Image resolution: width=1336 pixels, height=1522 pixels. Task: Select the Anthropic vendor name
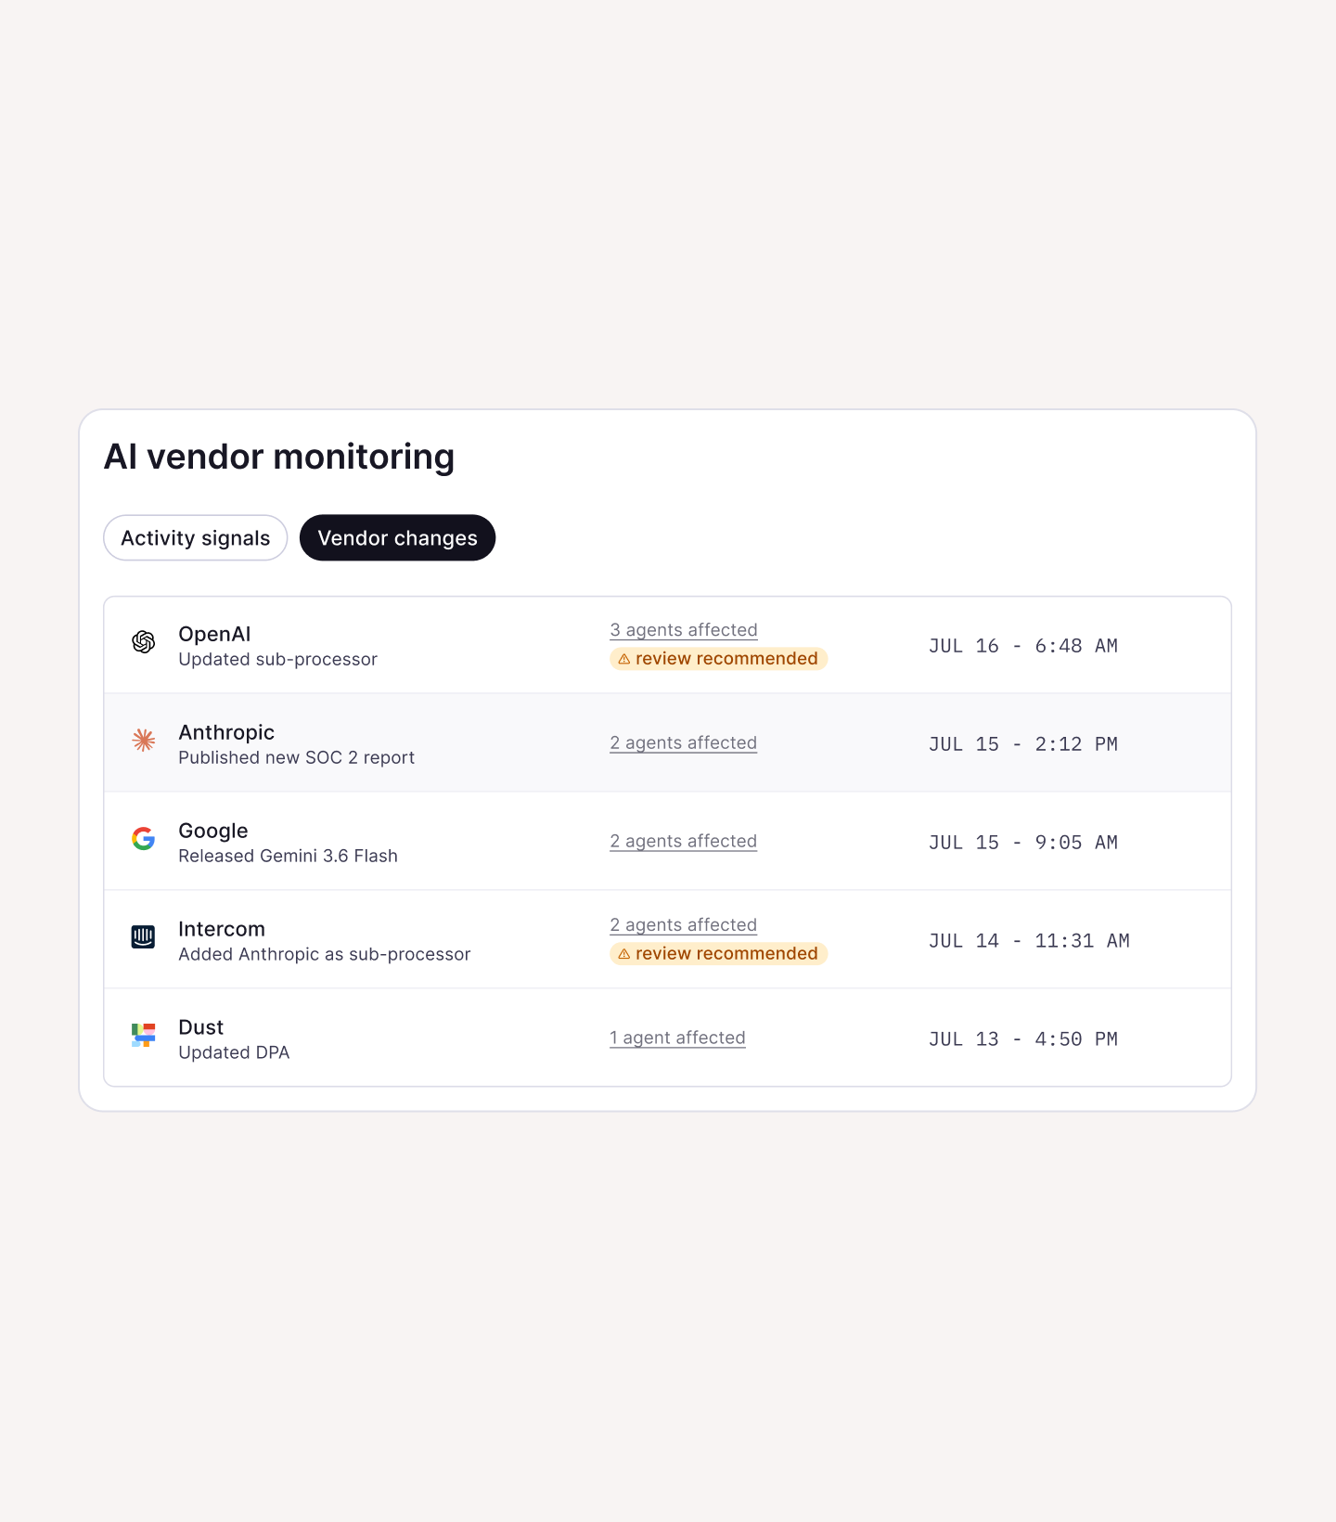226,732
